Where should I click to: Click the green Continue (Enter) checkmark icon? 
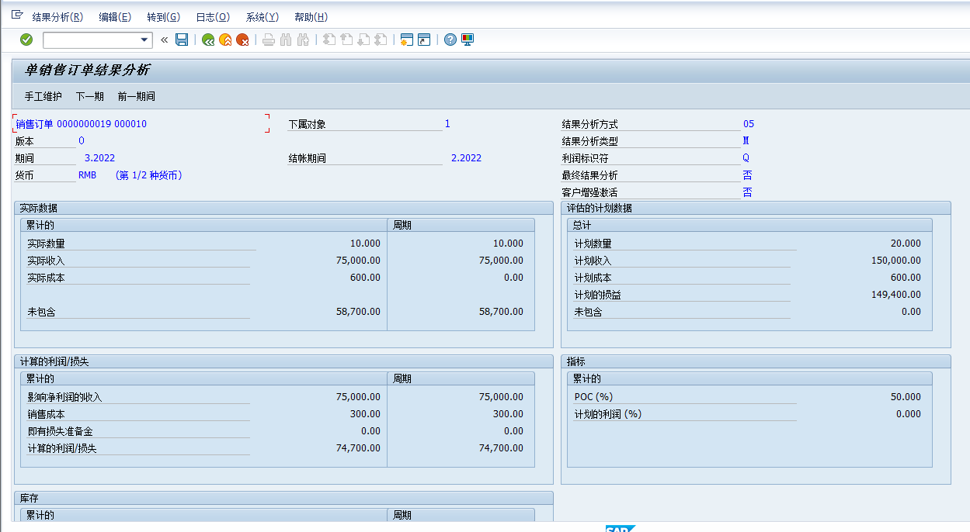[25, 40]
